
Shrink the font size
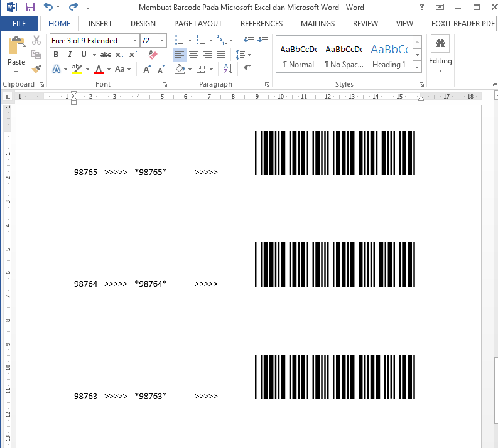coord(161,69)
